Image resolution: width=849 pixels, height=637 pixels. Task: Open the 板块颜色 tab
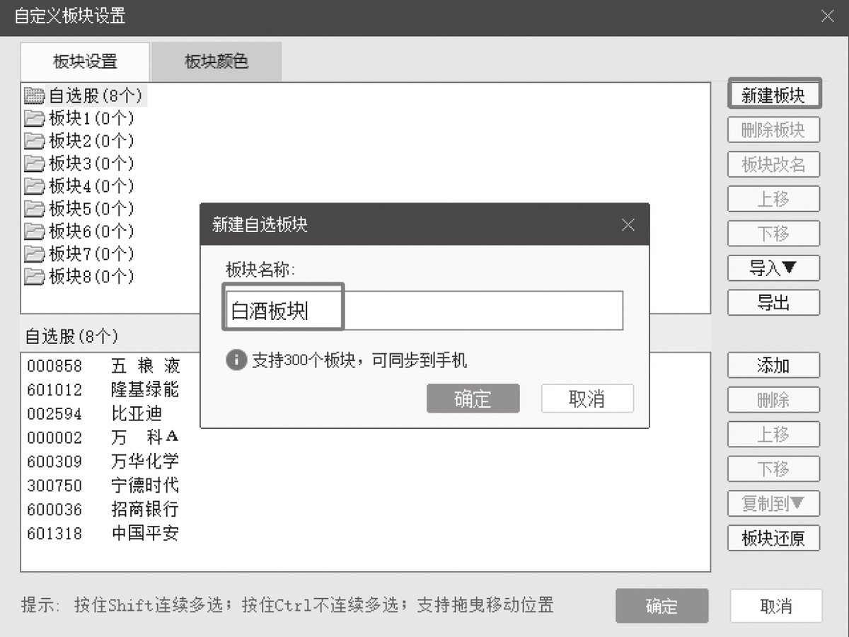pos(216,62)
